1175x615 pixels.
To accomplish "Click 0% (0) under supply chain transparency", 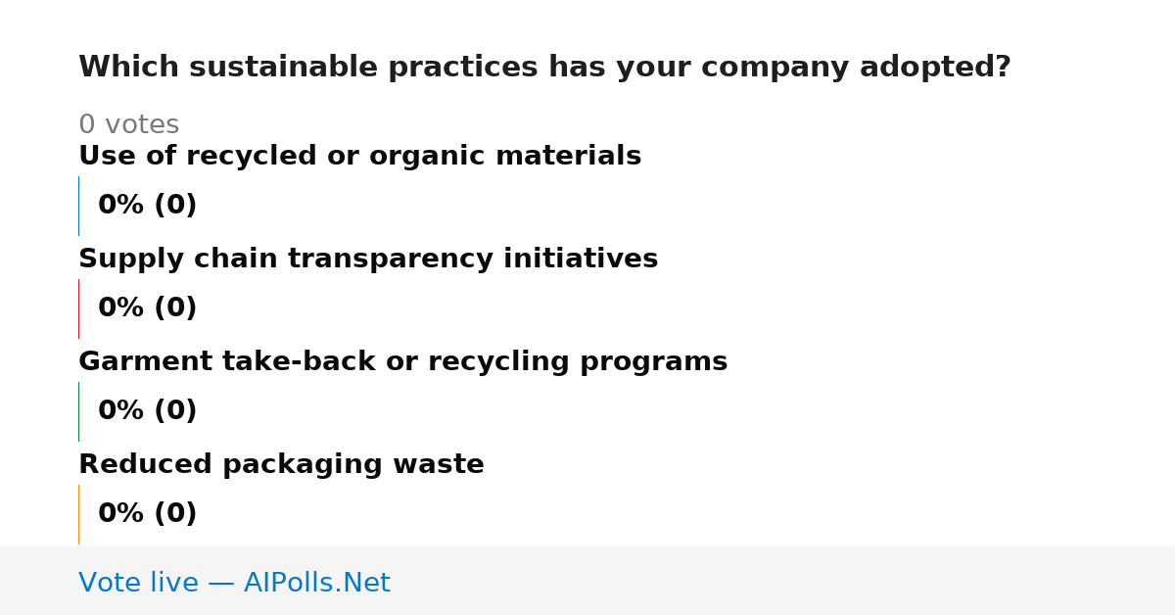I will (147, 308).
